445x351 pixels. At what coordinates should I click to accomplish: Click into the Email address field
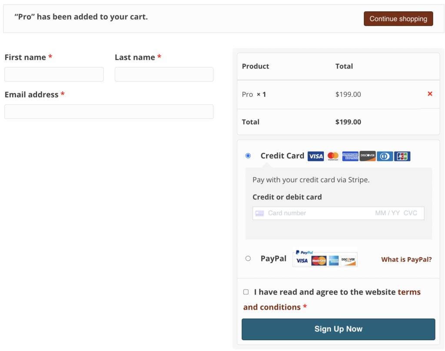tap(109, 112)
